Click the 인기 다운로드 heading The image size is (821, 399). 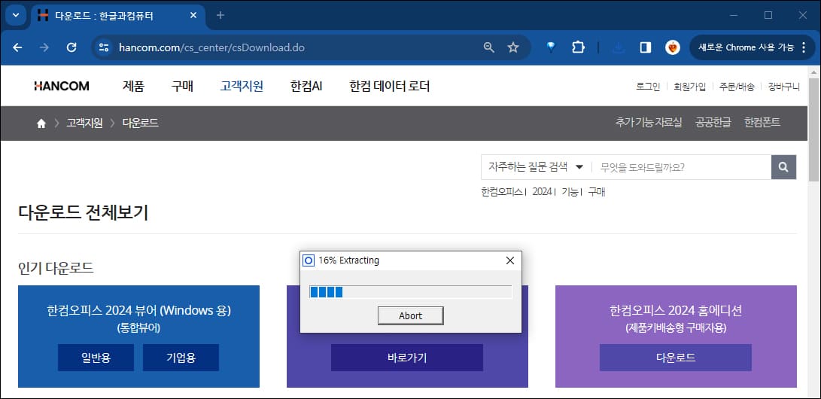click(56, 268)
